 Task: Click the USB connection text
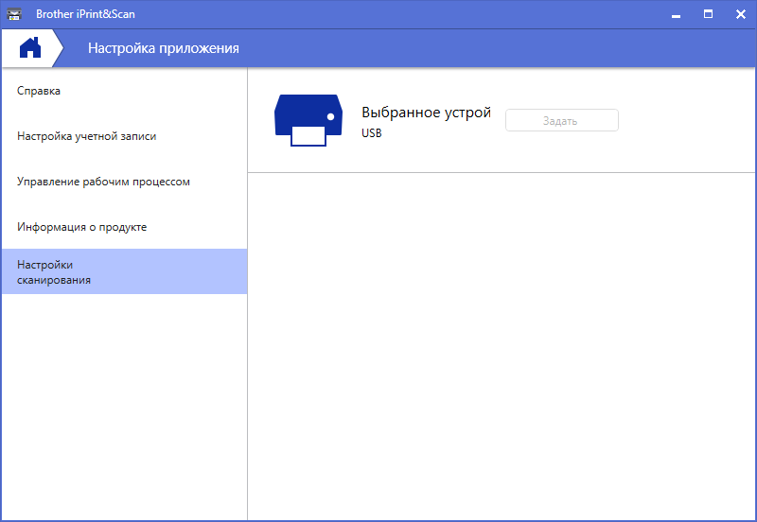[x=372, y=133]
